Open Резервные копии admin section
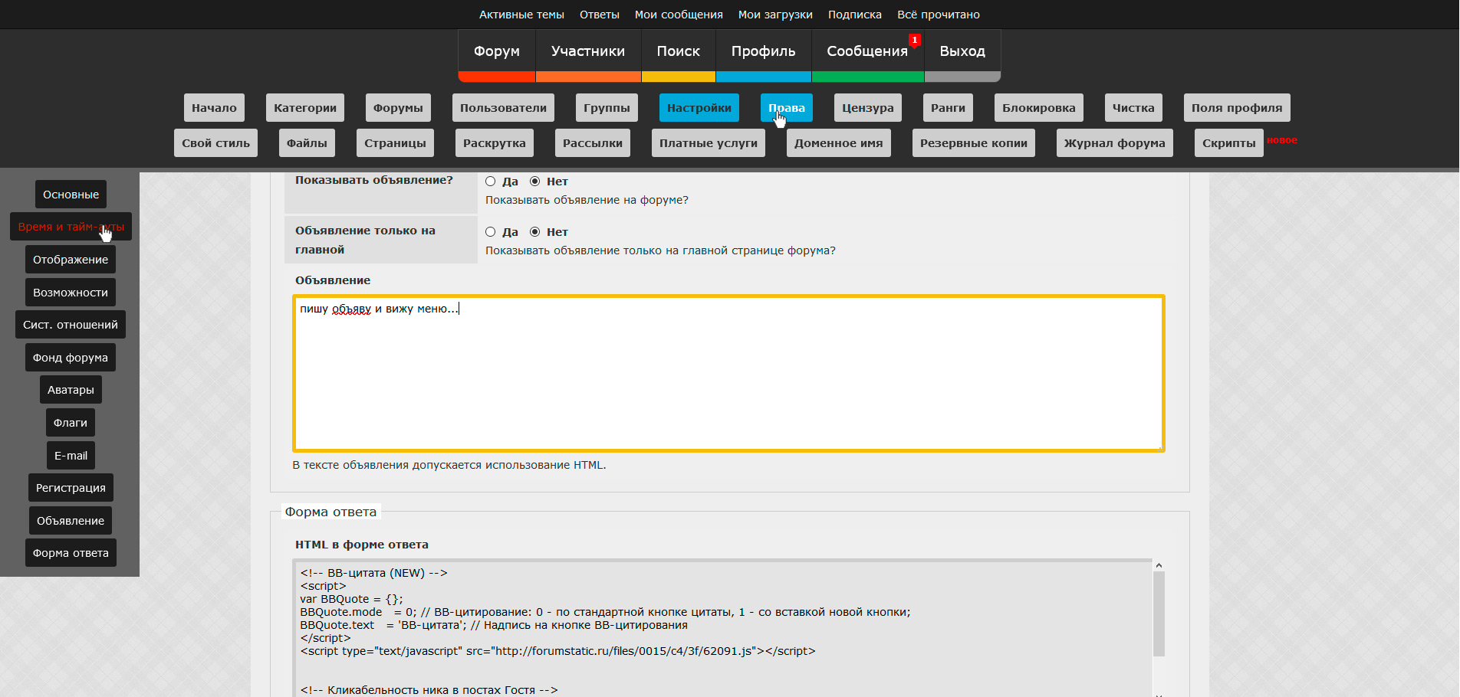1460x697 pixels. [x=973, y=143]
